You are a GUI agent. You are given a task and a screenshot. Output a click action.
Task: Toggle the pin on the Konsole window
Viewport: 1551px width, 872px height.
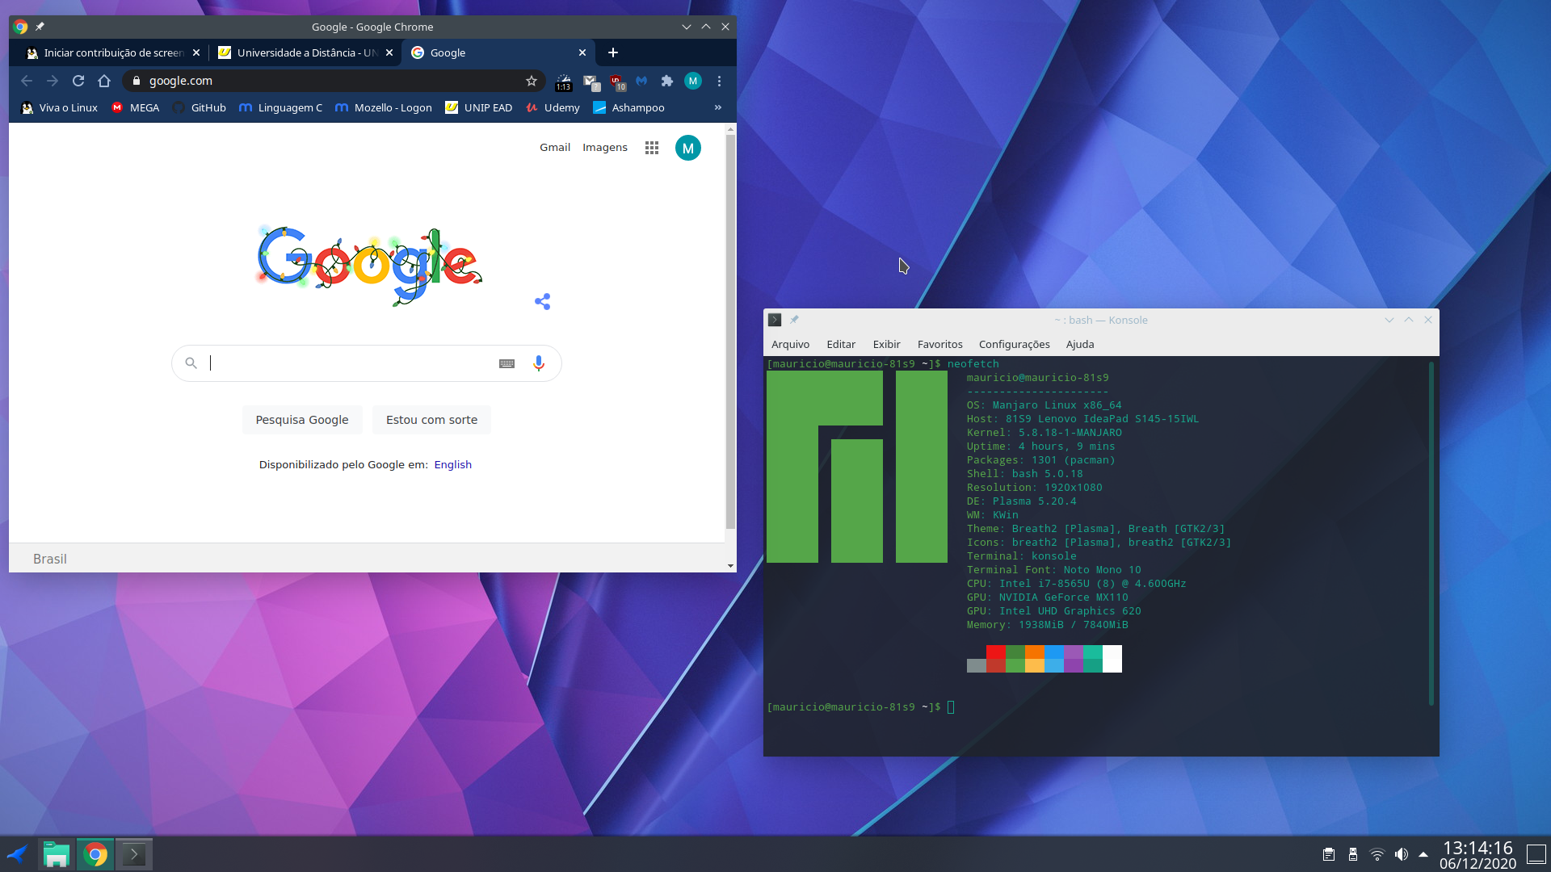794,320
